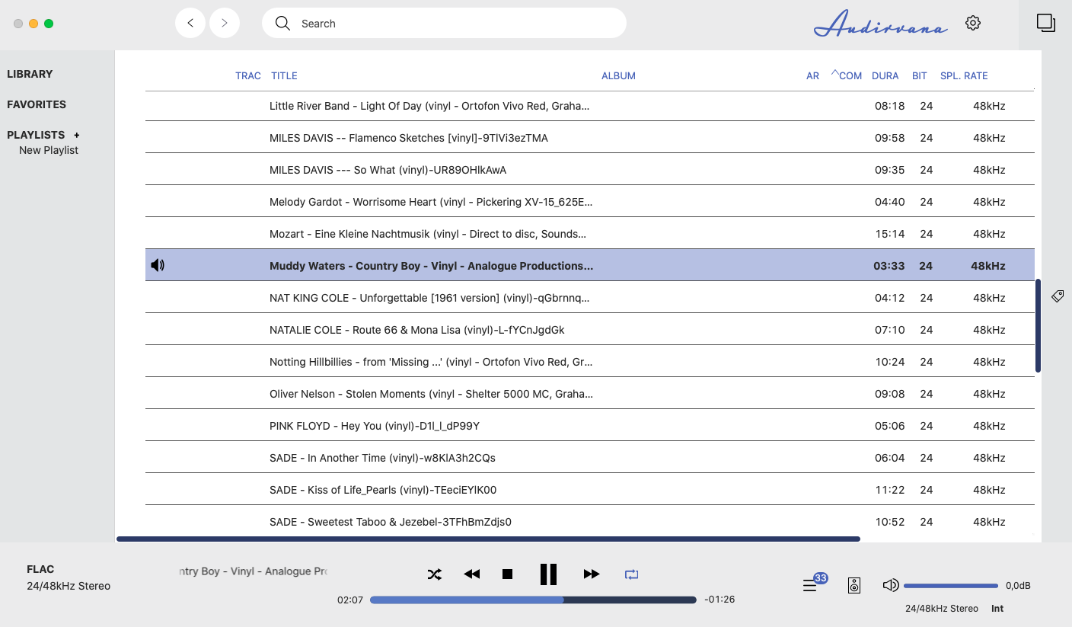Sort by the SPL. RATE column header
This screenshot has height=627, width=1072.
point(964,75)
